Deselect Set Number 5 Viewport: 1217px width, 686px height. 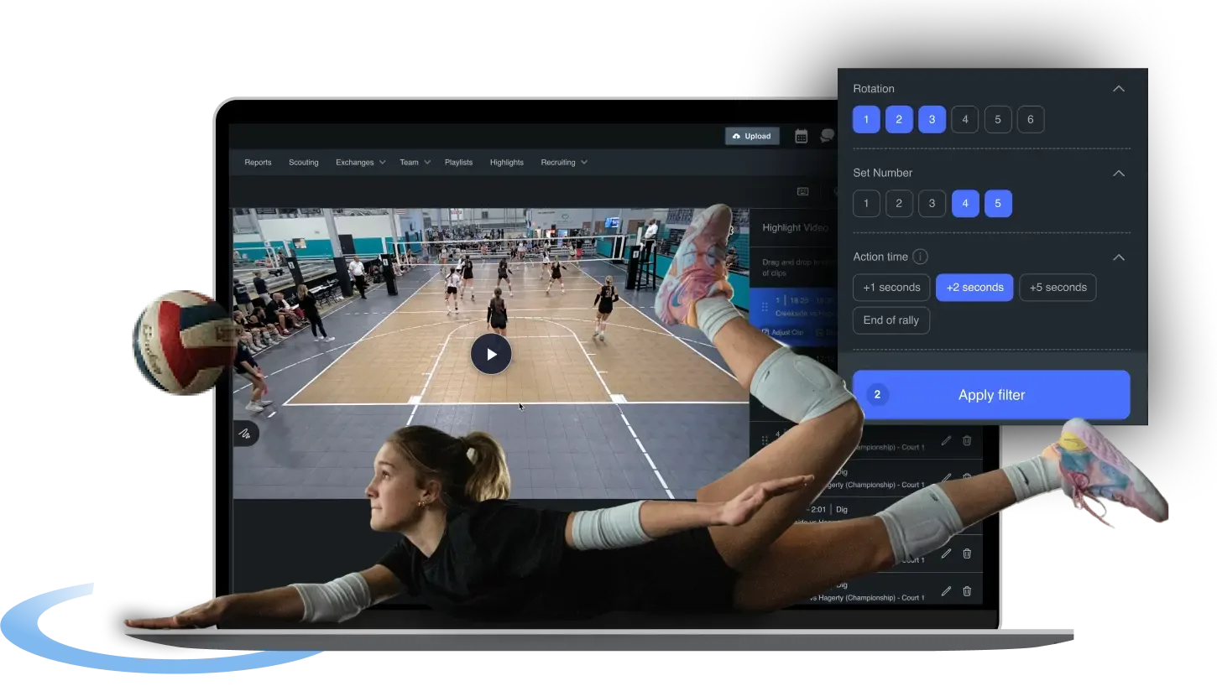(998, 203)
